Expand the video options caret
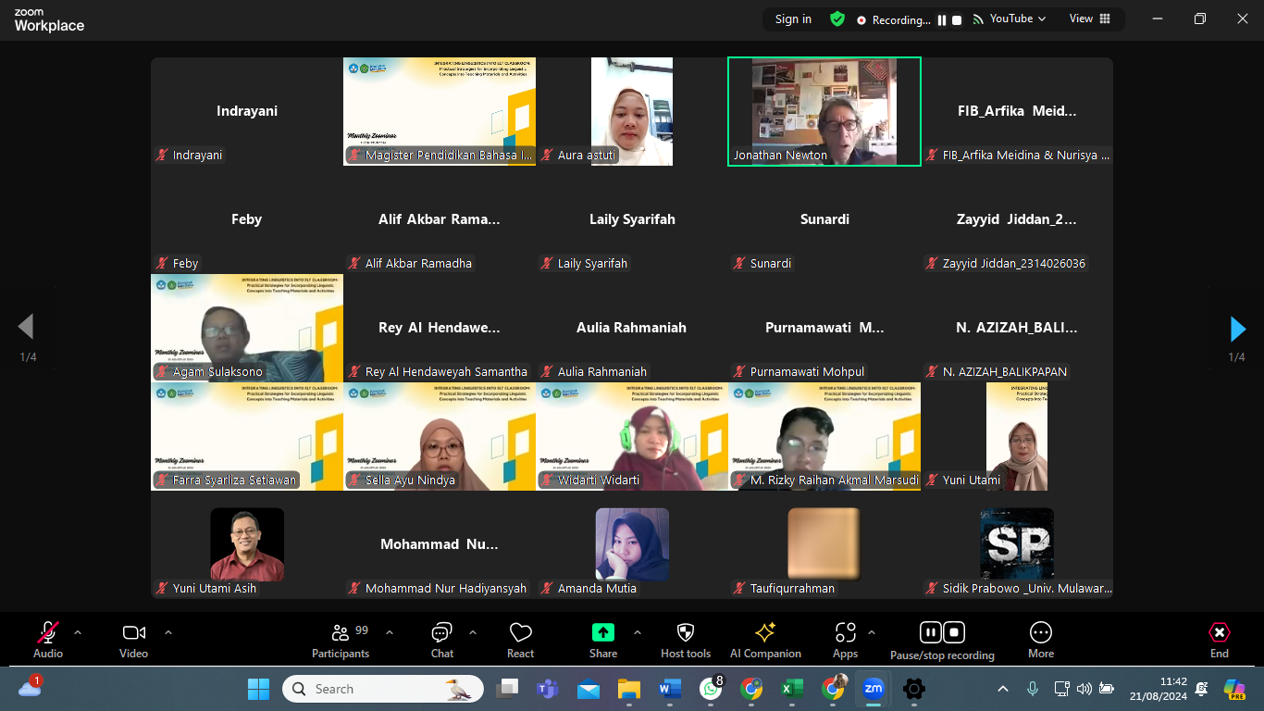The height and width of the screenshot is (711, 1264). (168, 632)
